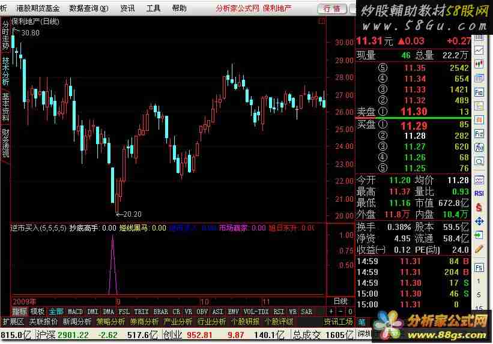Switch indicator to ASI
Viewport: 493px width, 344px height.
tap(217, 312)
